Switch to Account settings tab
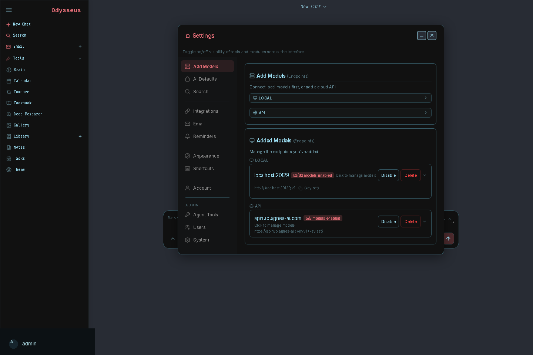533x355 pixels. pos(207,188)
